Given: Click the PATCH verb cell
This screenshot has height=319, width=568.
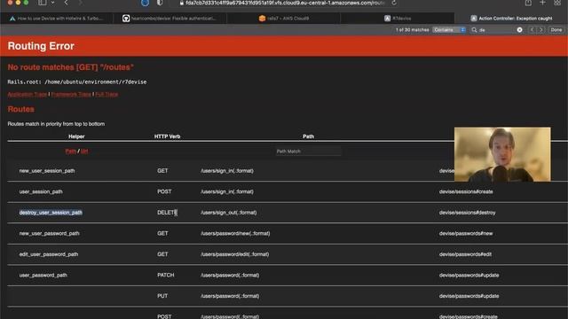Looking at the screenshot, I should coord(166,276).
